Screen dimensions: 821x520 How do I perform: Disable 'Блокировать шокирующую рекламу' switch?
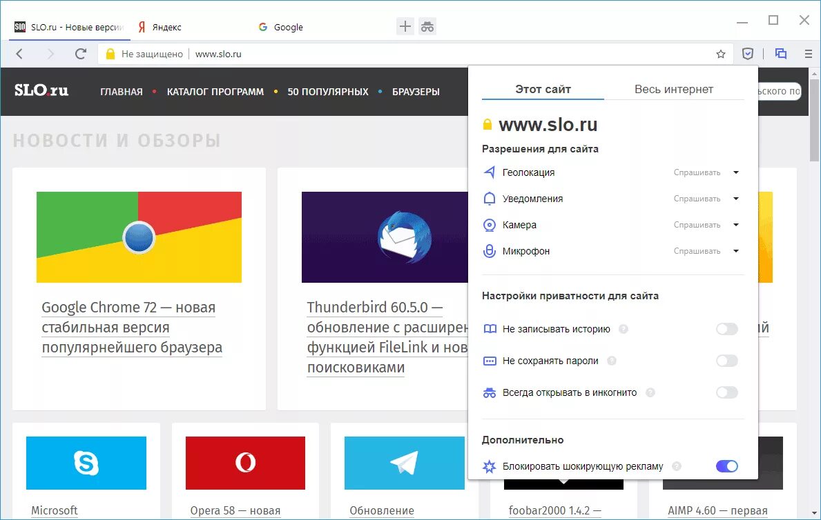[x=727, y=466]
